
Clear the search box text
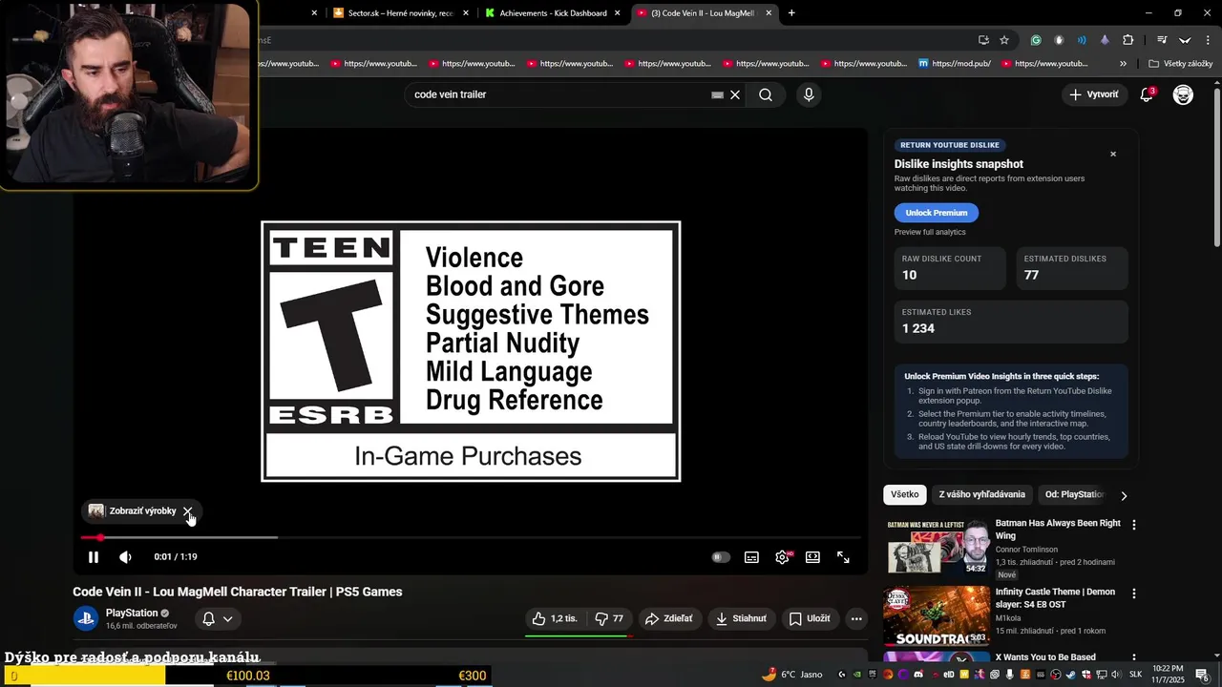pyautogui.click(x=735, y=94)
